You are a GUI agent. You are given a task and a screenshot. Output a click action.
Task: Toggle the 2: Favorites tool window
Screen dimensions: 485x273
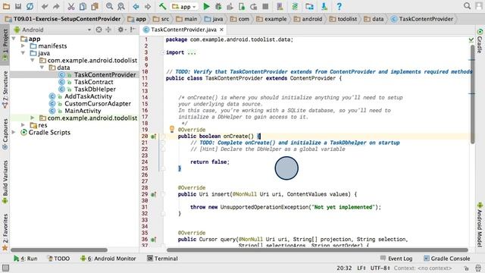5,232
